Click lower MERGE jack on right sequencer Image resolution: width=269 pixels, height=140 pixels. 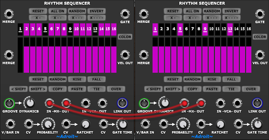144,55
